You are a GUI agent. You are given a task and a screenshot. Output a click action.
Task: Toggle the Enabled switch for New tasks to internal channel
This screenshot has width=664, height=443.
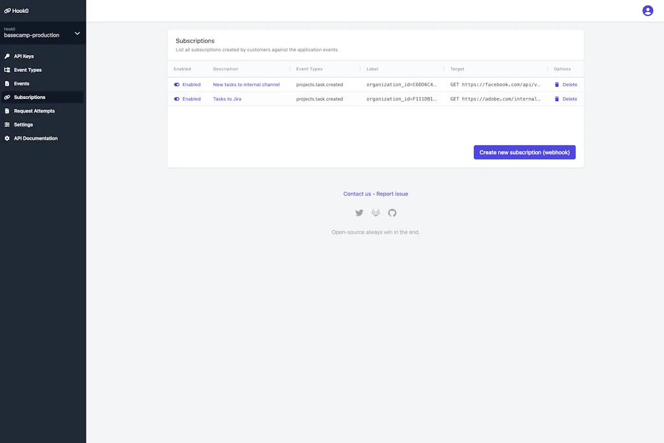point(177,85)
